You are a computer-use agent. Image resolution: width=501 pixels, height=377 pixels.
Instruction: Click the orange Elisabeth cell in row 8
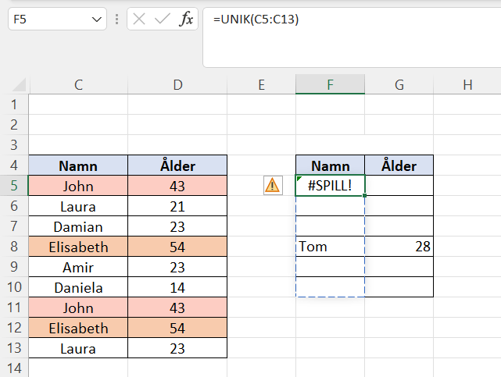tap(78, 247)
